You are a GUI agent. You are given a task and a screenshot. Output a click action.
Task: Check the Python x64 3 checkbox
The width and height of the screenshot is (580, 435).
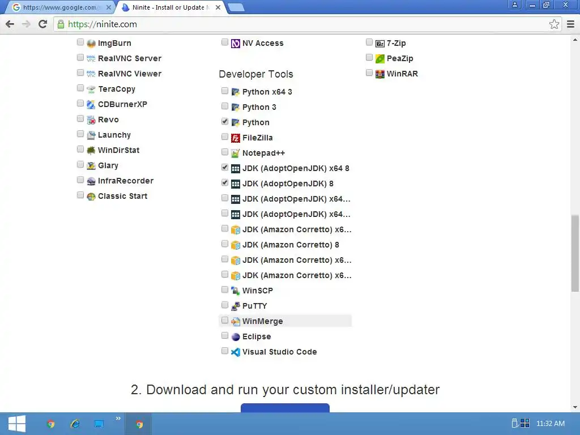(225, 91)
